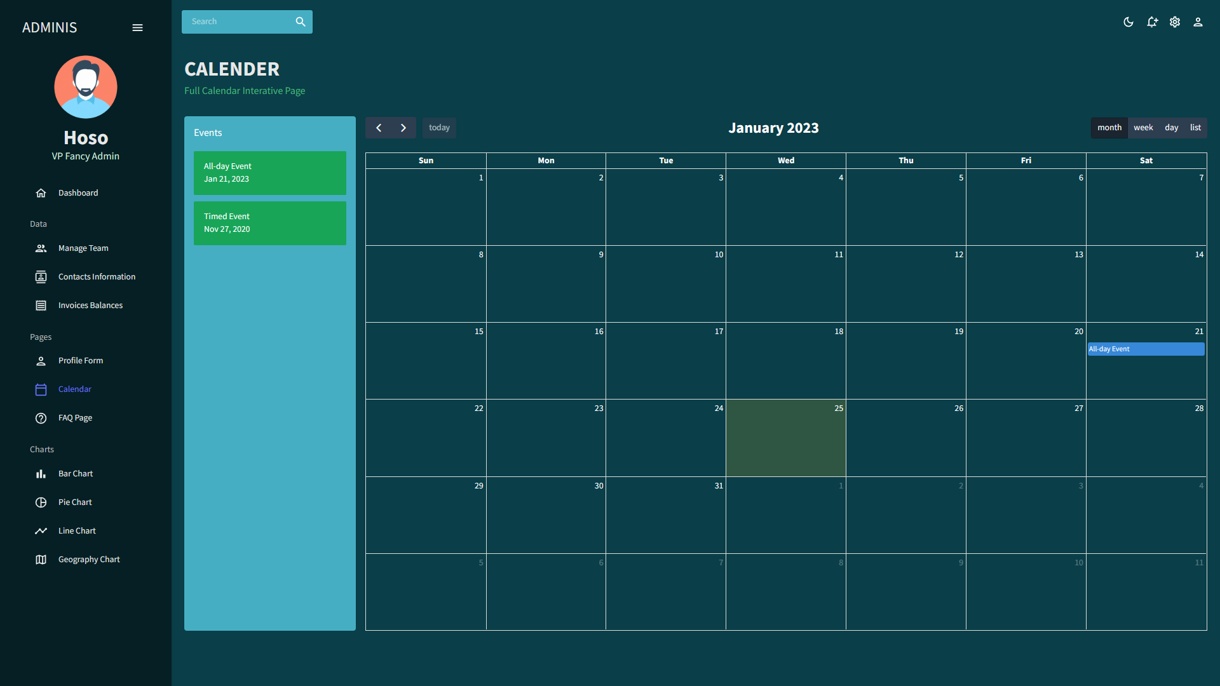Click the search magnifier icon

click(301, 22)
